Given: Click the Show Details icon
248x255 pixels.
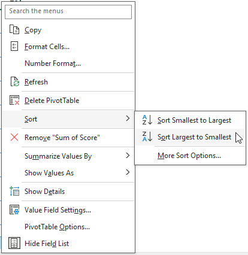Looking at the screenshot, I should click(14, 191).
